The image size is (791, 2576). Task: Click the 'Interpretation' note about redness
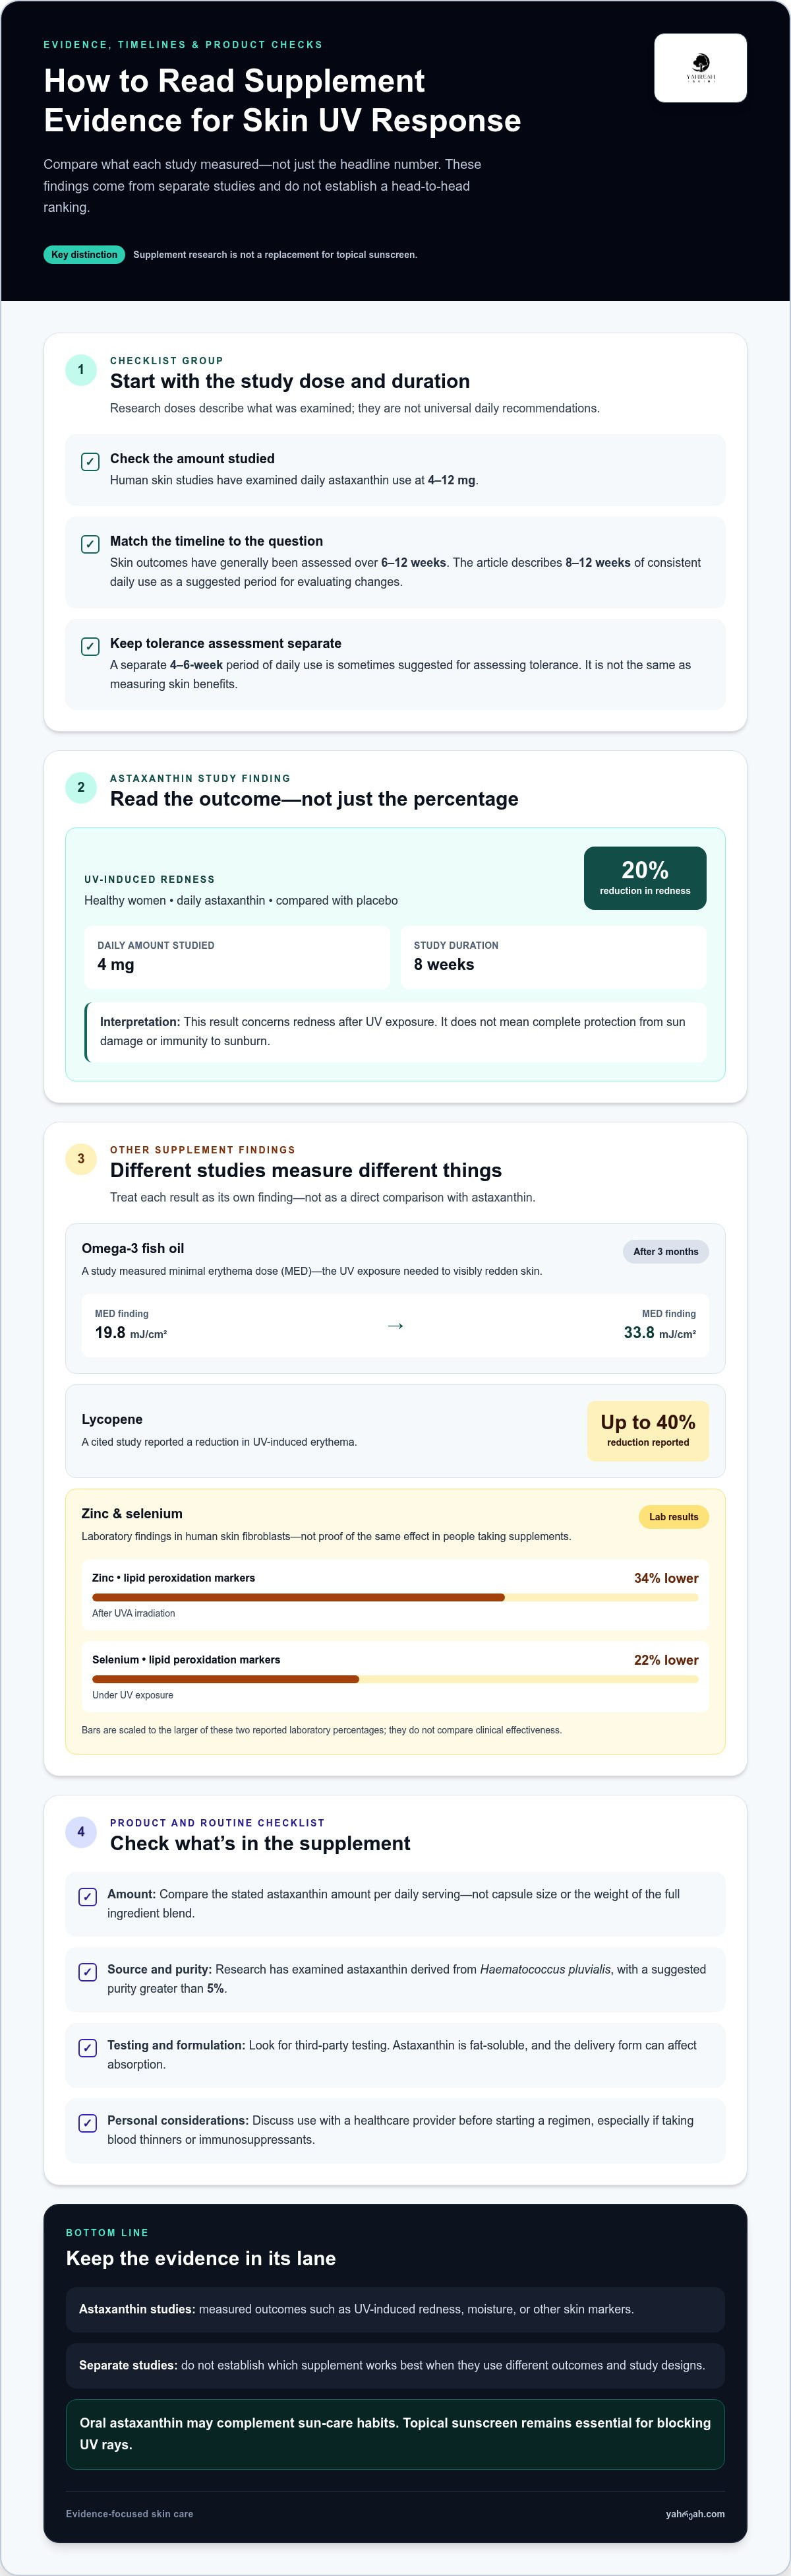click(395, 1032)
